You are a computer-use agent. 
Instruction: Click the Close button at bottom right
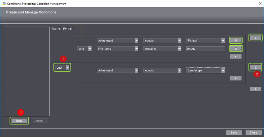point(253,132)
